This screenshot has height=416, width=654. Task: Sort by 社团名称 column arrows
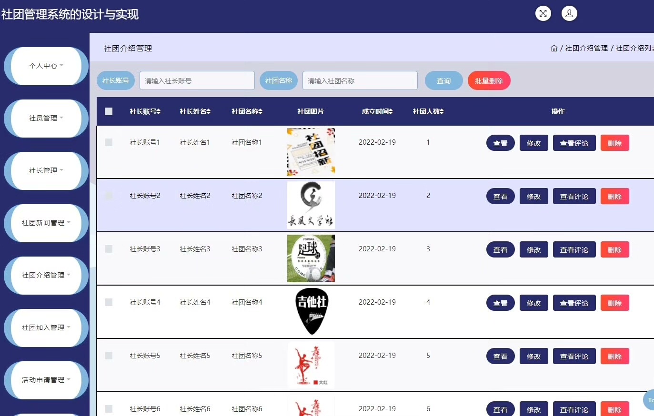(260, 111)
